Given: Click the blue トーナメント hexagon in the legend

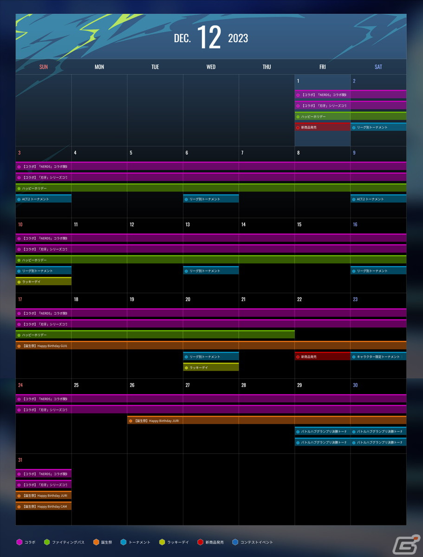Looking at the screenshot, I should pos(124,542).
